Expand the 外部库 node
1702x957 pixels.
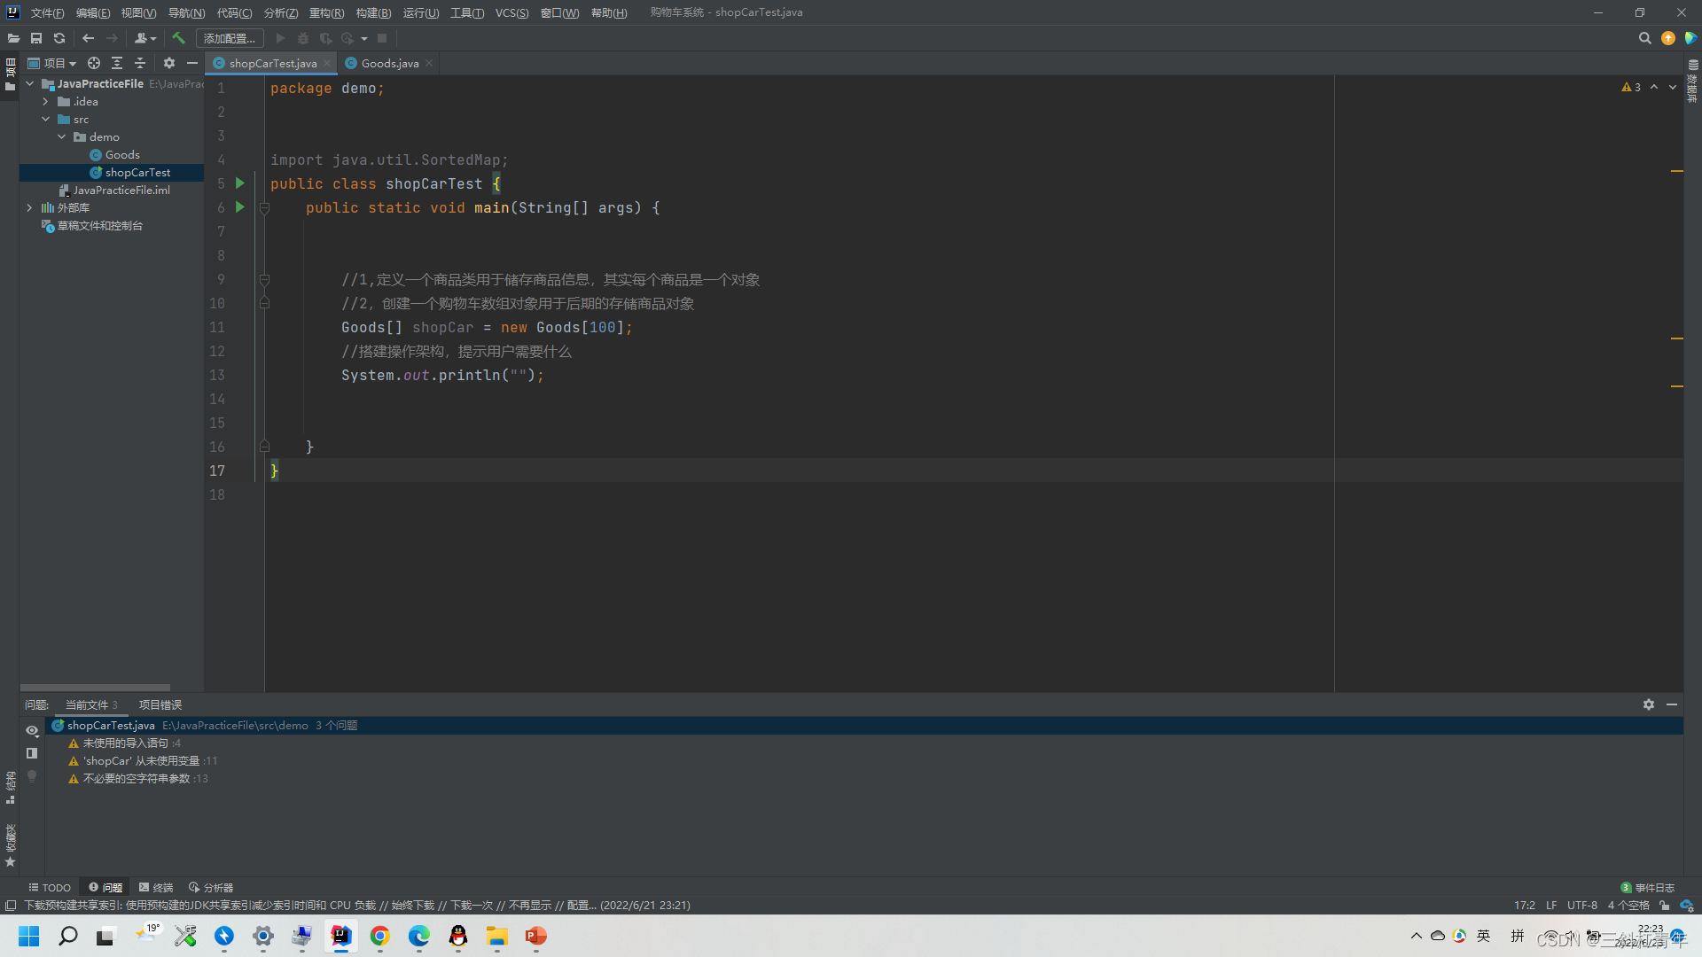(x=29, y=208)
